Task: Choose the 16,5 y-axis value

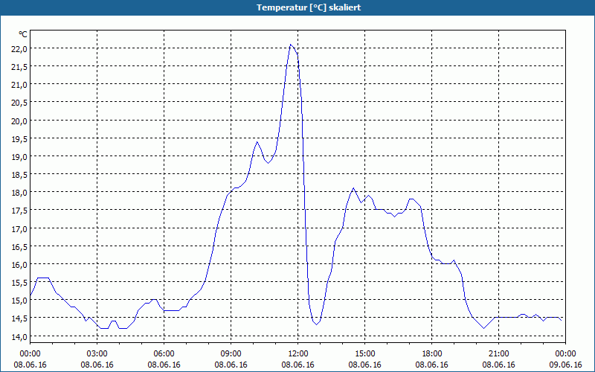Action: 19,246
